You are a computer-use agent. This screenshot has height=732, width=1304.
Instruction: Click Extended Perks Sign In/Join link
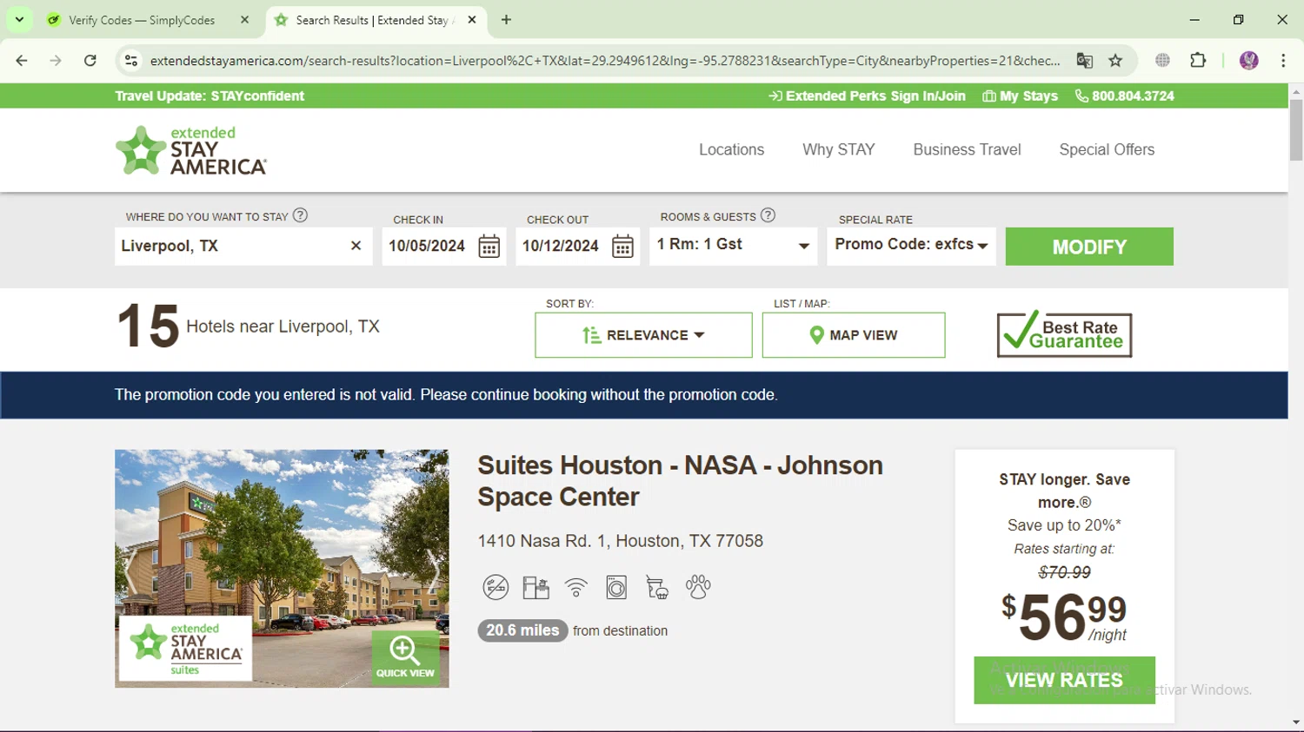(x=867, y=96)
